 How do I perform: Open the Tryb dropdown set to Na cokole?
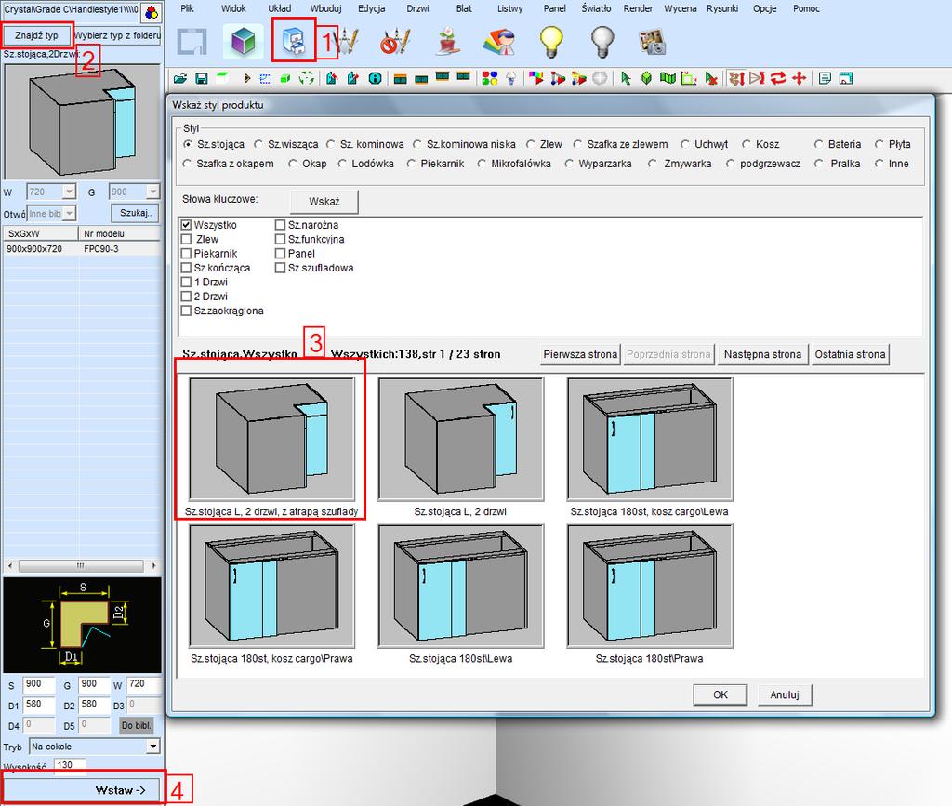(x=153, y=747)
